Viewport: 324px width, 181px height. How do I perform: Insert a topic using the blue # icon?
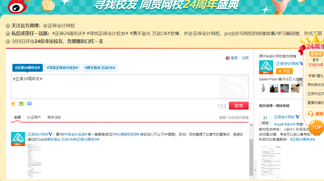click(30, 104)
